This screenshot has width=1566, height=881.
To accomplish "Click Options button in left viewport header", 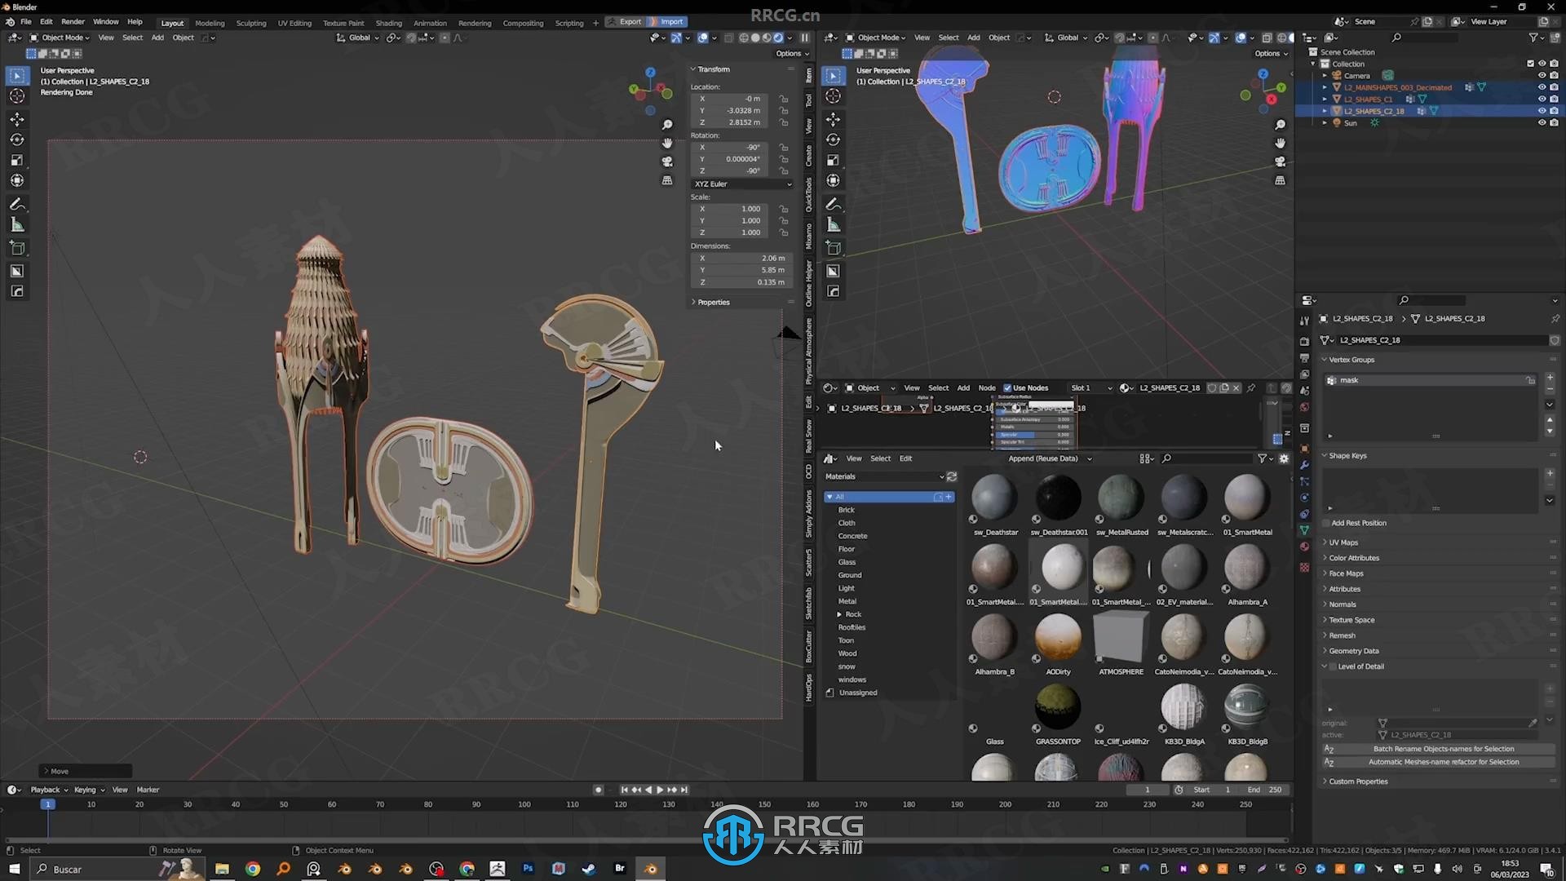I will coord(792,54).
